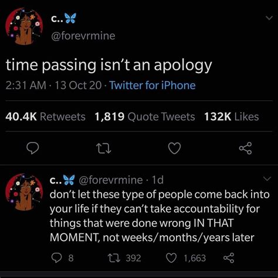Share the main tweet

[246, 148]
